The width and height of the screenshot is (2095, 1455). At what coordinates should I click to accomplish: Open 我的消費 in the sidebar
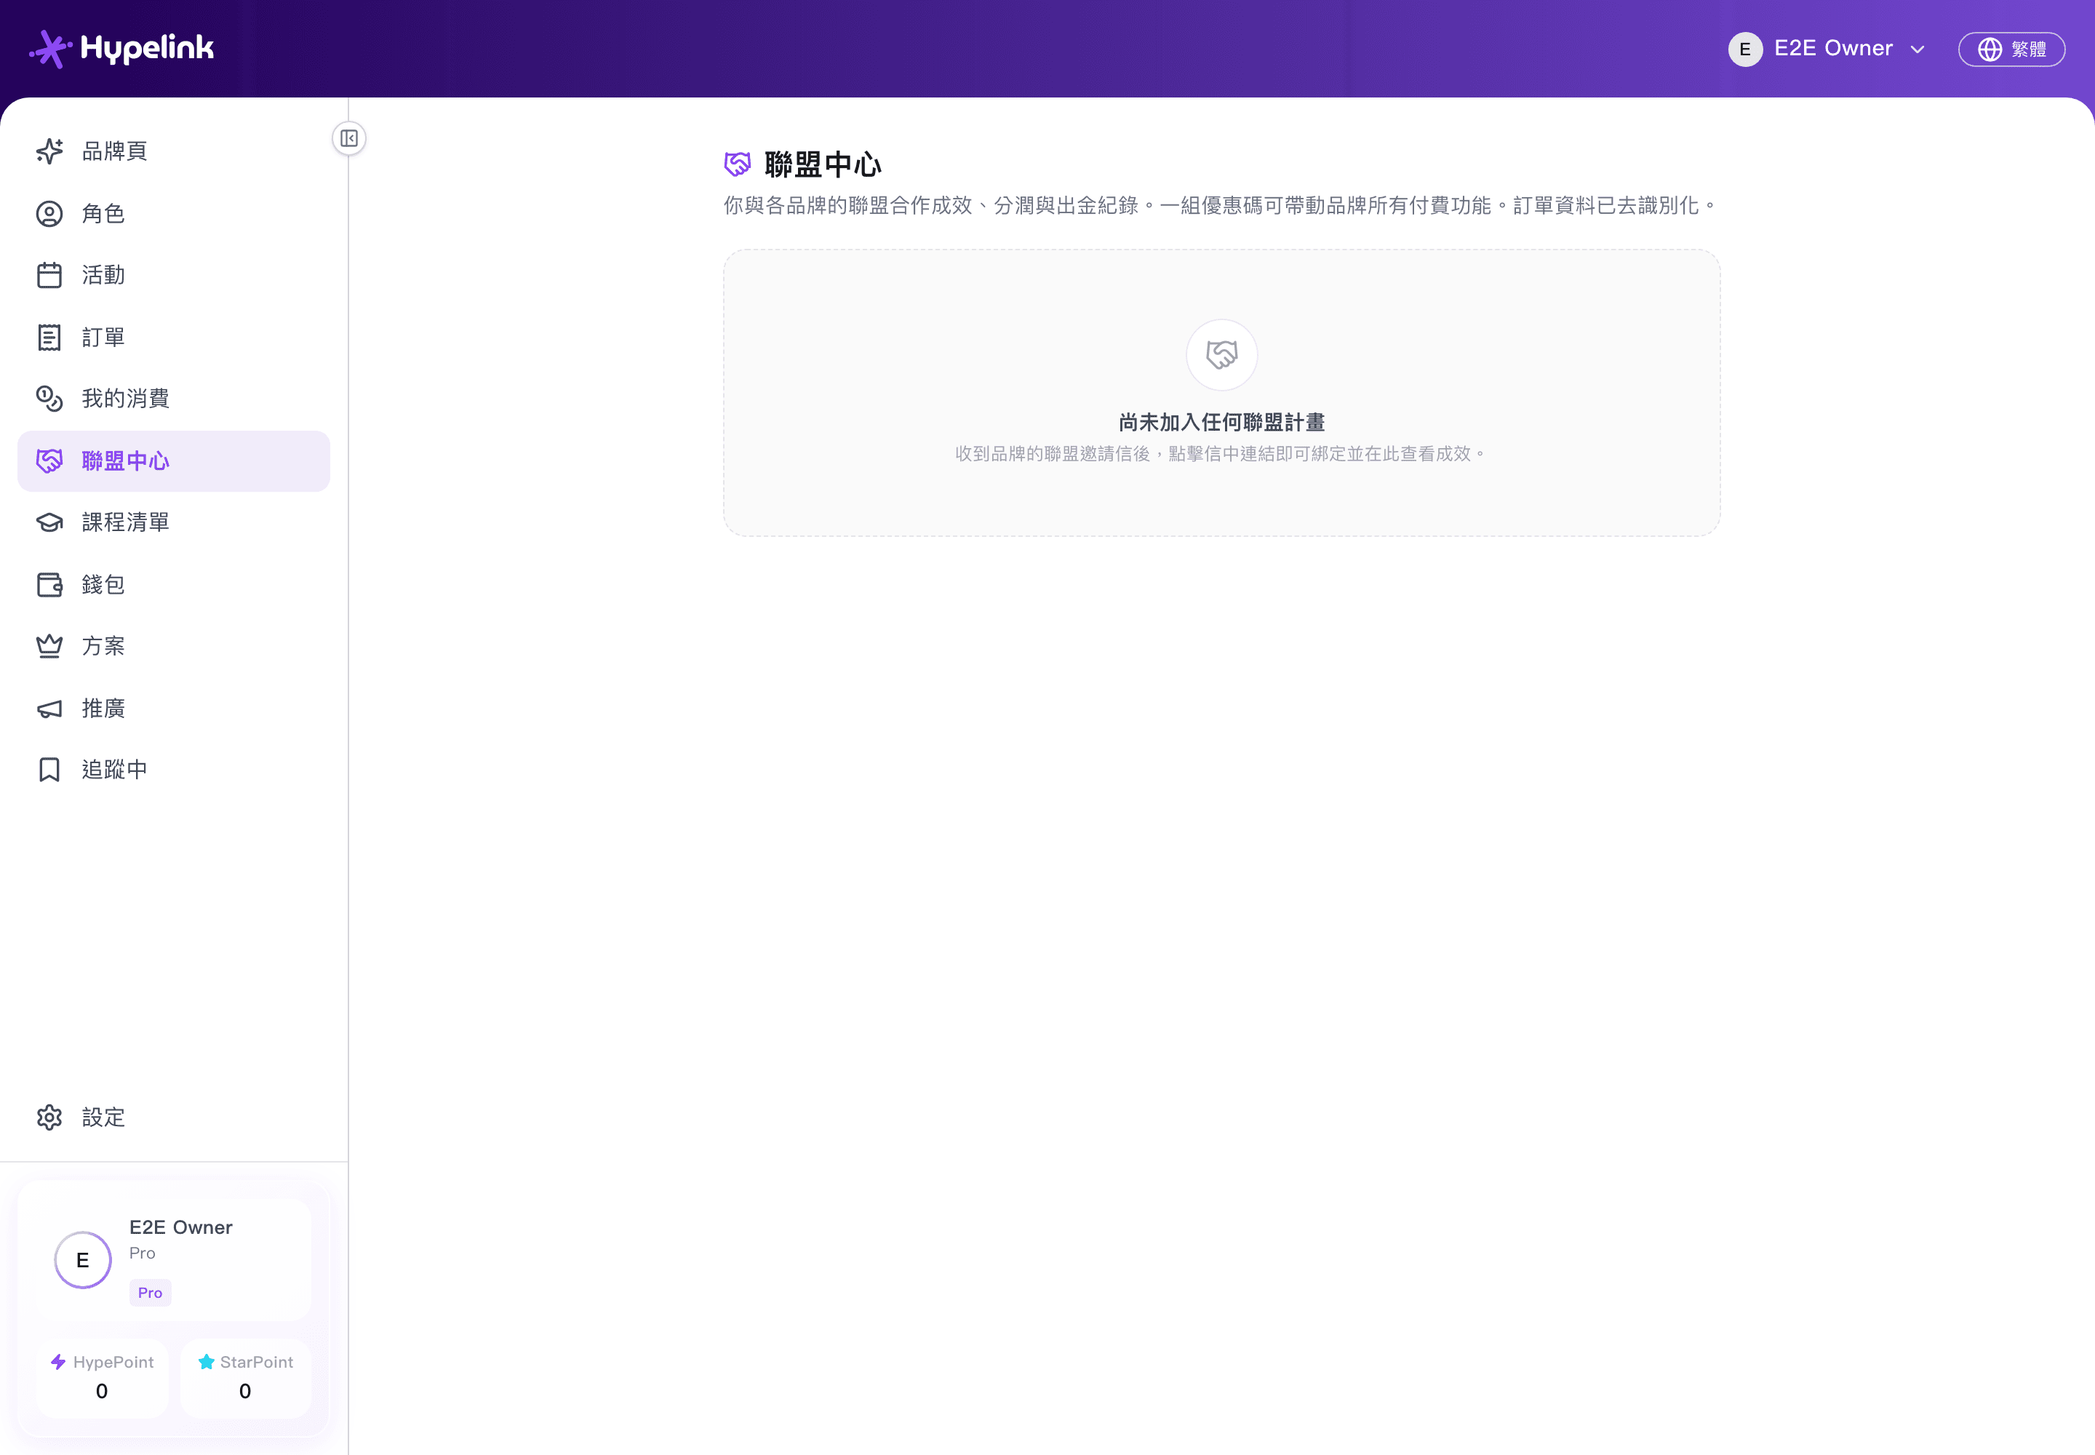pyautogui.click(x=173, y=399)
